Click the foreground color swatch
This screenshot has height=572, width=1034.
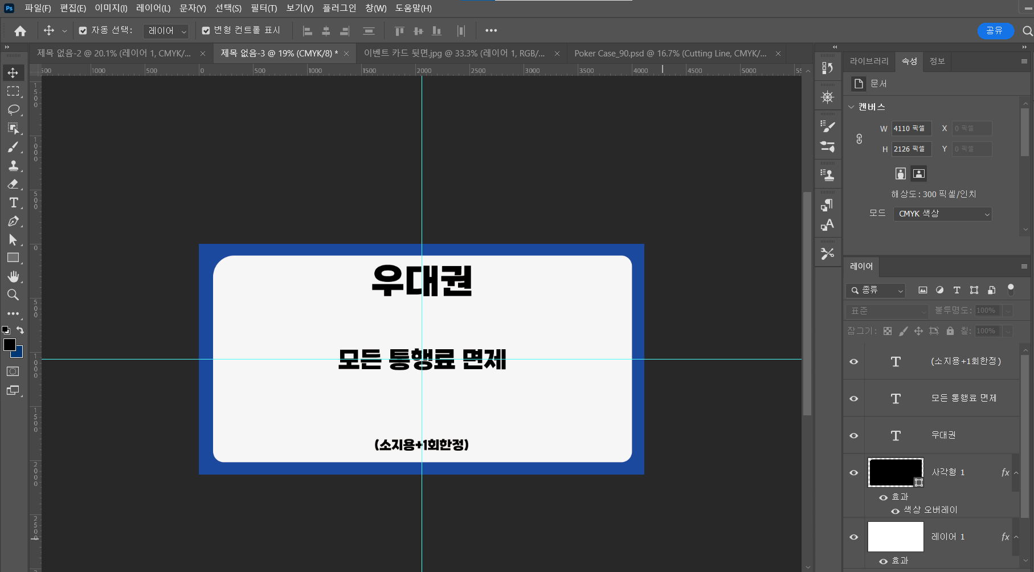click(x=10, y=345)
